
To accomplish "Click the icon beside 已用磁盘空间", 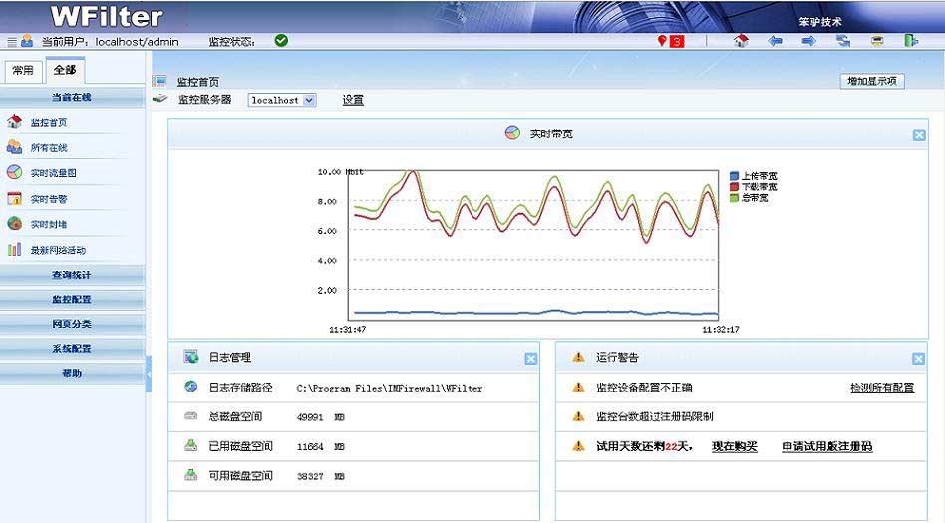I will click(191, 445).
